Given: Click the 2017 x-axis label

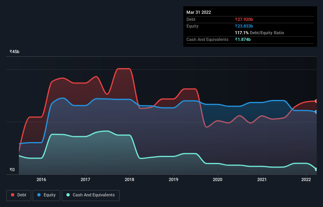Looking at the screenshot, I should 85,179.
